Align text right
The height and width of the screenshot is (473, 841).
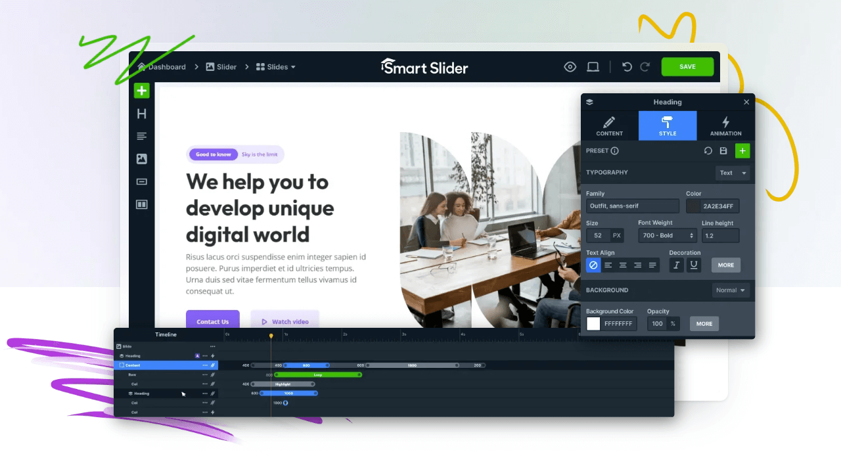click(x=637, y=265)
